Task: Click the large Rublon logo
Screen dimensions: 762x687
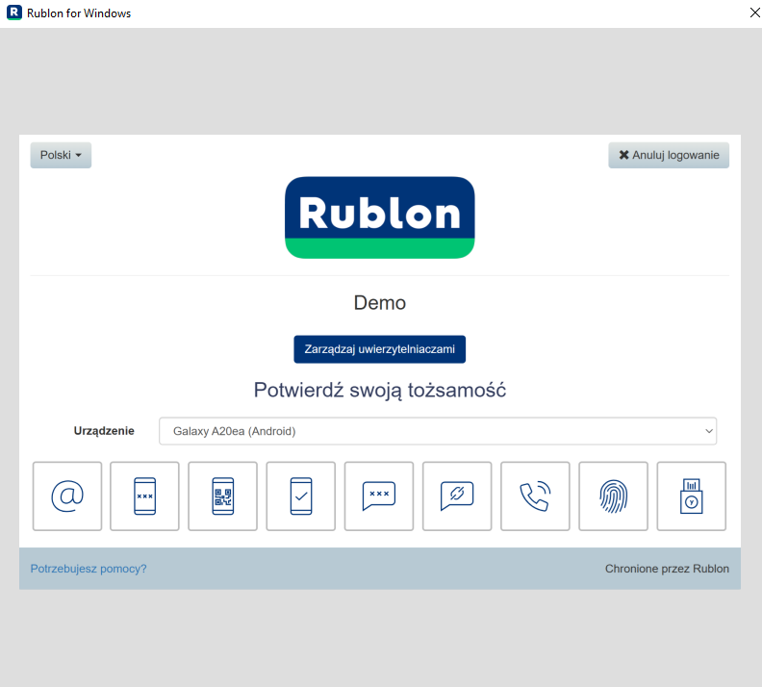Action: [380, 217]
